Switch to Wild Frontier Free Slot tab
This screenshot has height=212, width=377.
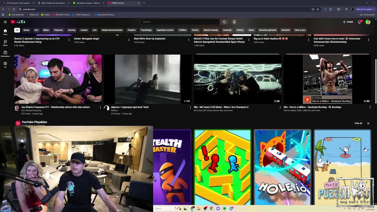53,3
